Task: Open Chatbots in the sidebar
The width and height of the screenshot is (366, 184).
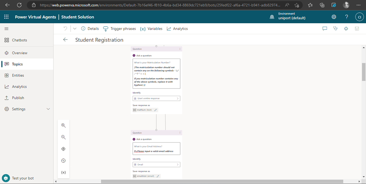Action: pos(27,40)
